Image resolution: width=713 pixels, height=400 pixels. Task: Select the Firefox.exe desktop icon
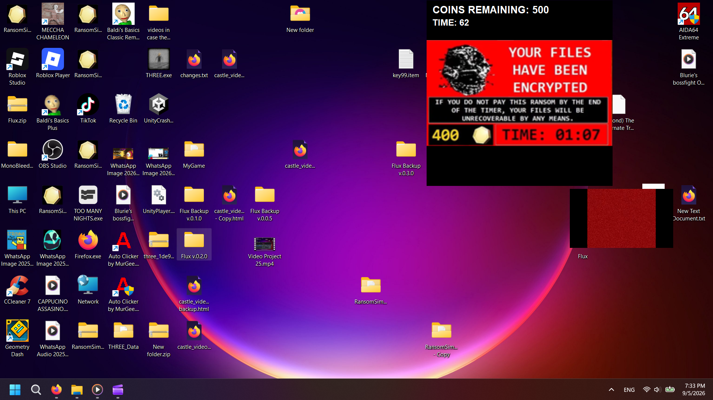point(88,245)
